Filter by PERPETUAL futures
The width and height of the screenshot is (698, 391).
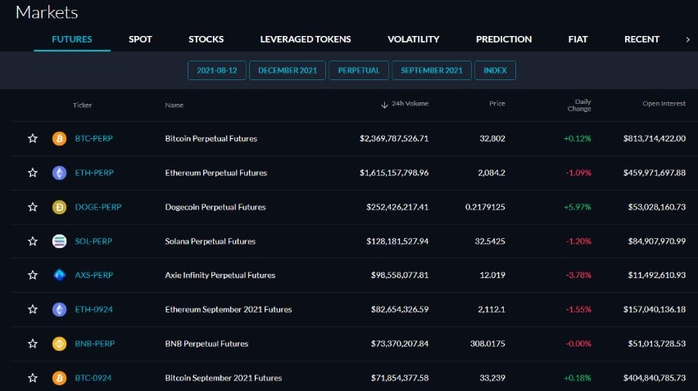359,70
